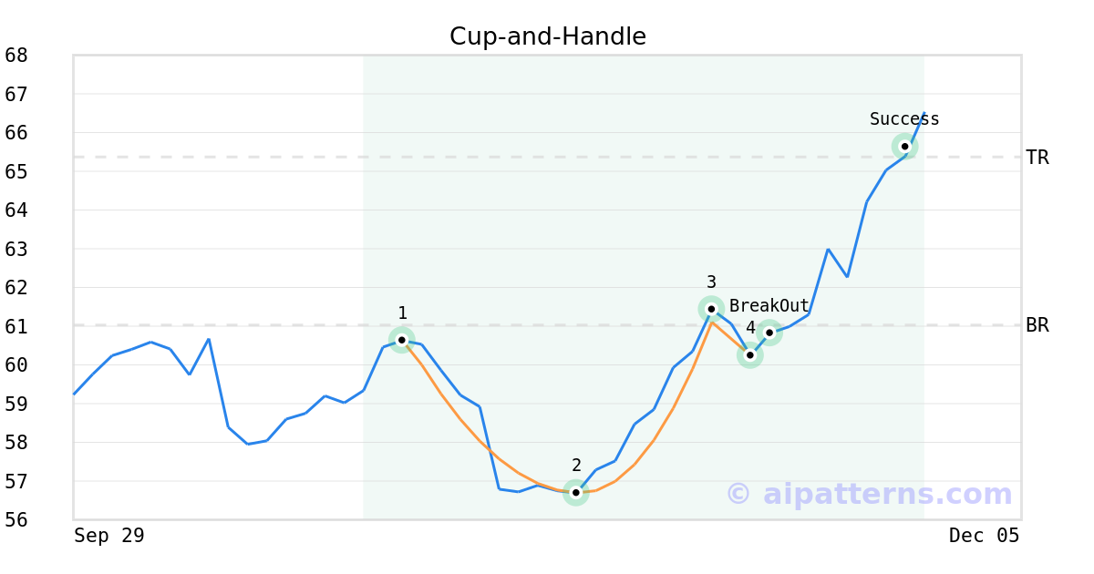Click the 65 price axis tick label
The image size is (1094, 574).
(16, 171)
